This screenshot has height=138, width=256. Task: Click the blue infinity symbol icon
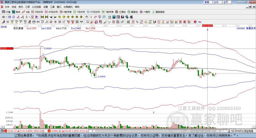[x=200, y=22]
